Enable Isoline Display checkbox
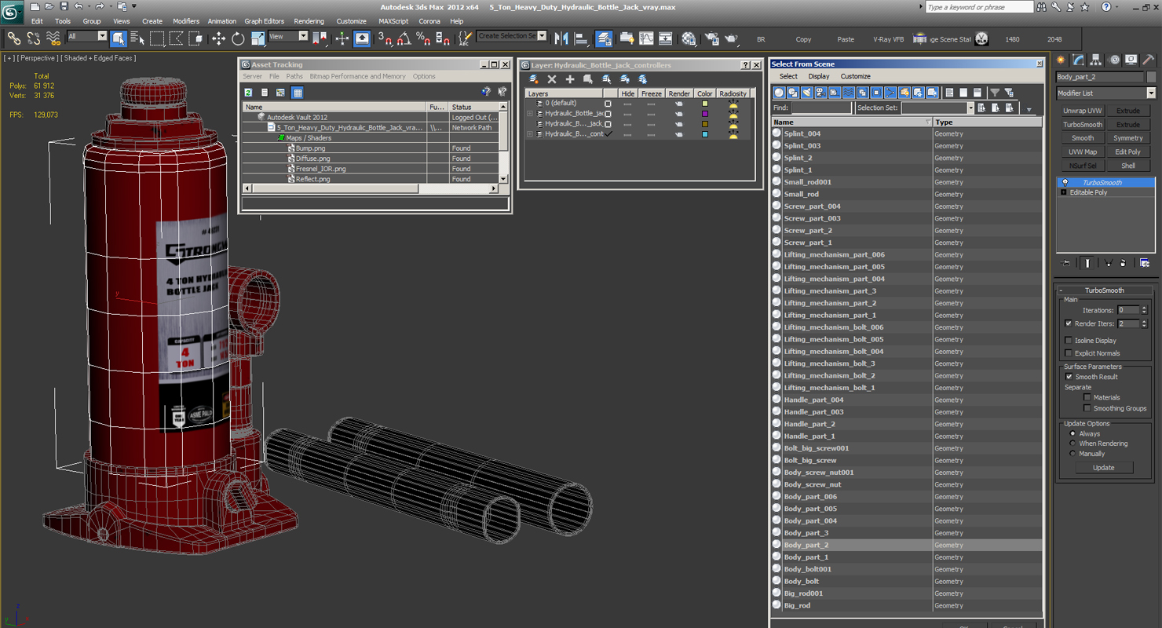This screenshot has height=628, width=1162. point(1069,341)
